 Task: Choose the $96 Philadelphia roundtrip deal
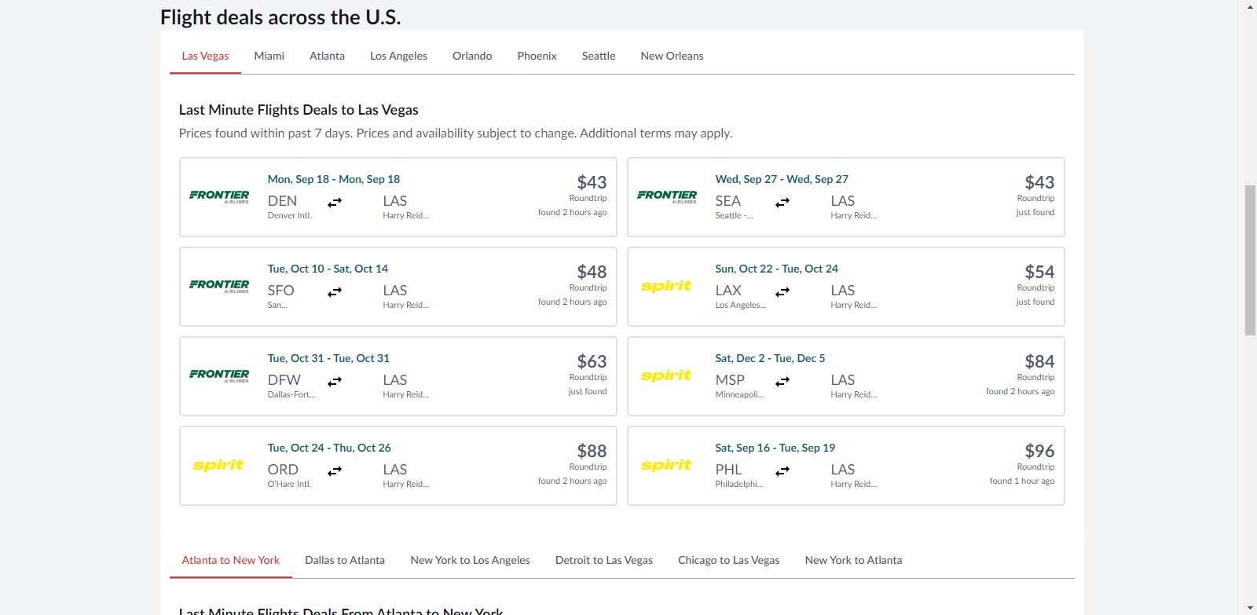(x=1039, y=451)
